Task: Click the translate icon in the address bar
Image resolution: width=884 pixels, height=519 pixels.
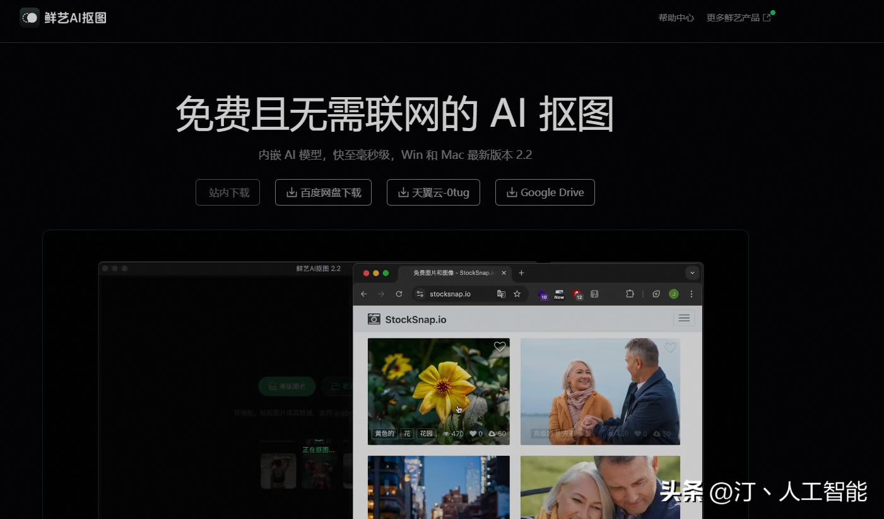Action: [x=502, y=293]
